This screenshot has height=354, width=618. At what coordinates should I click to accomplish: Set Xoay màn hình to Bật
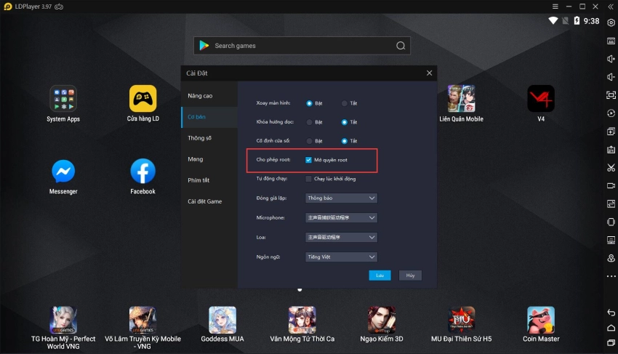coord(309,103)
